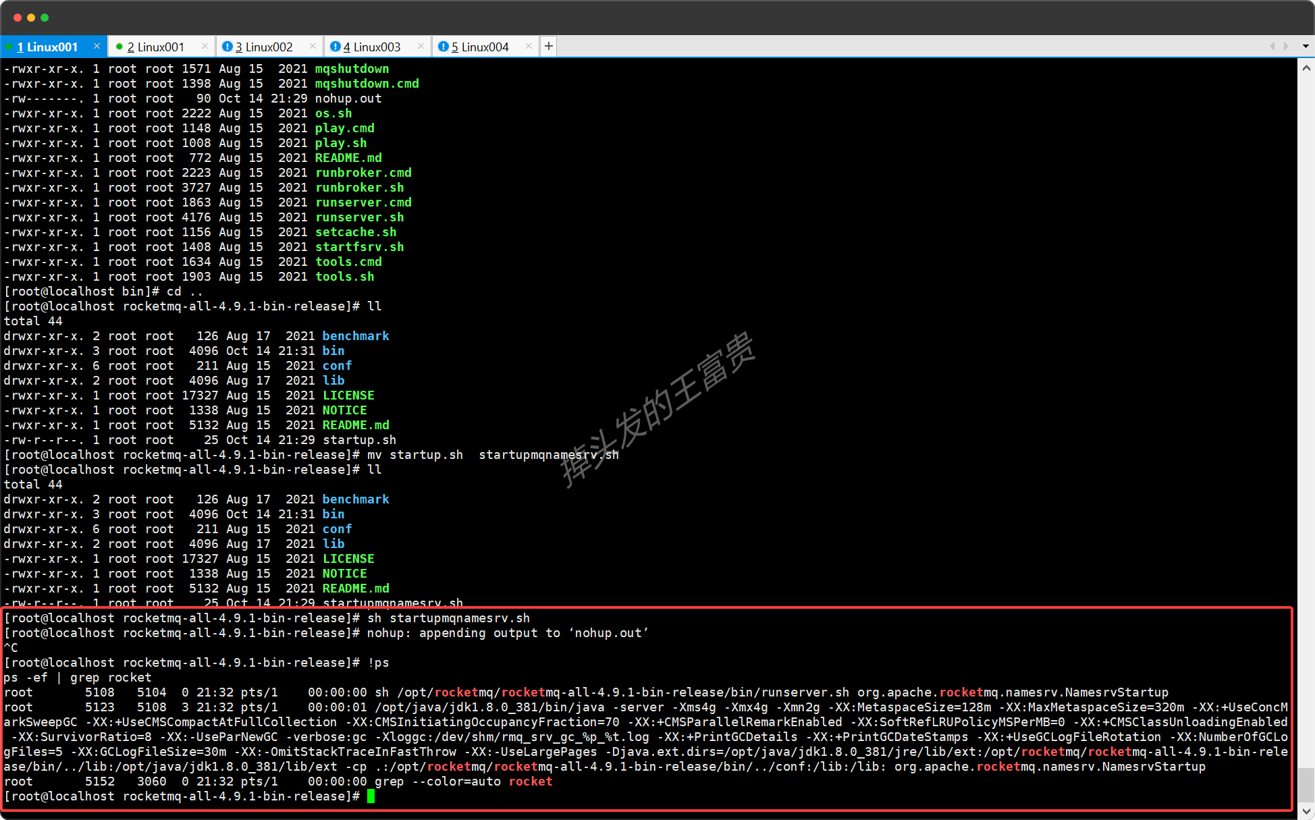The image size is (1315, 820).
Task: Click the setcache.sh file name
Action: point(356,232)
